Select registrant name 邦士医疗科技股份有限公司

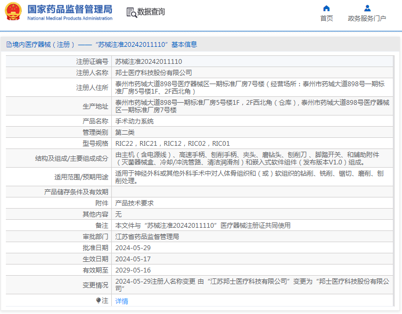(x=153, y=73)
